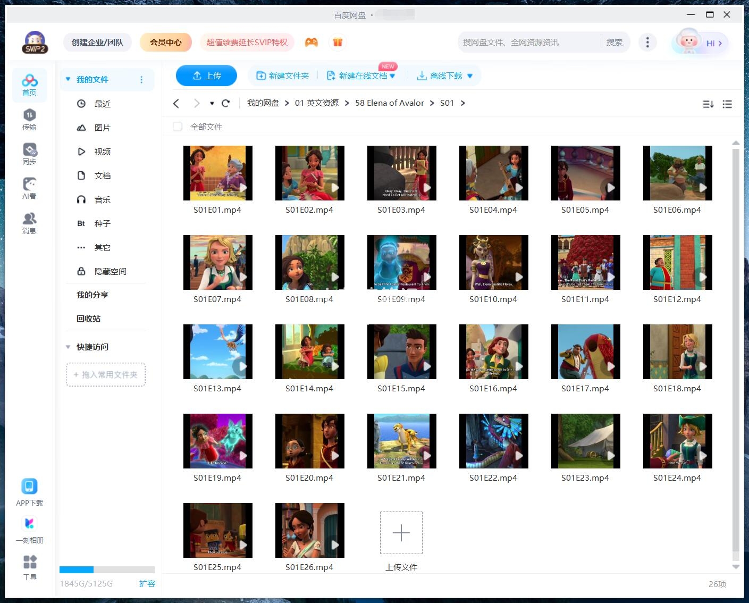Expand the 离线下载 dropdown arrow
This screenshot has width=749, height=603.
pos(470,76)
